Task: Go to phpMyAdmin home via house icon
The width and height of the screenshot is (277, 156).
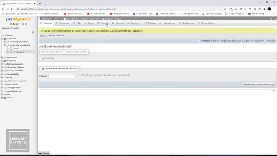Action: tap(11, 24)
